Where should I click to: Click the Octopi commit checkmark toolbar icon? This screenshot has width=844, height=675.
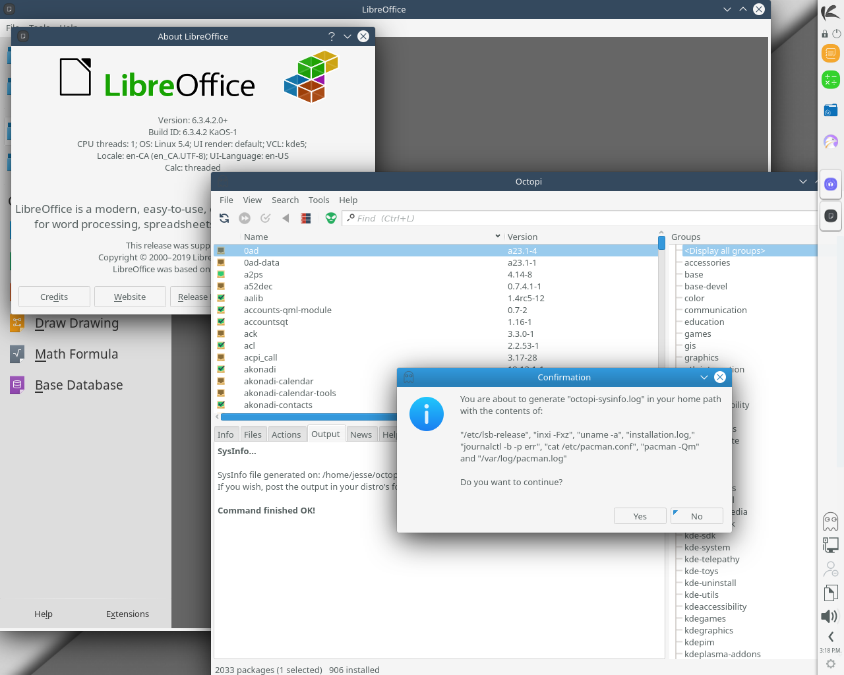point(266,218)
